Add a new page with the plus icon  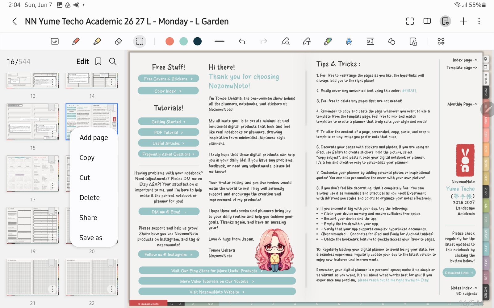pyautogui.click(x=463, y=21)
